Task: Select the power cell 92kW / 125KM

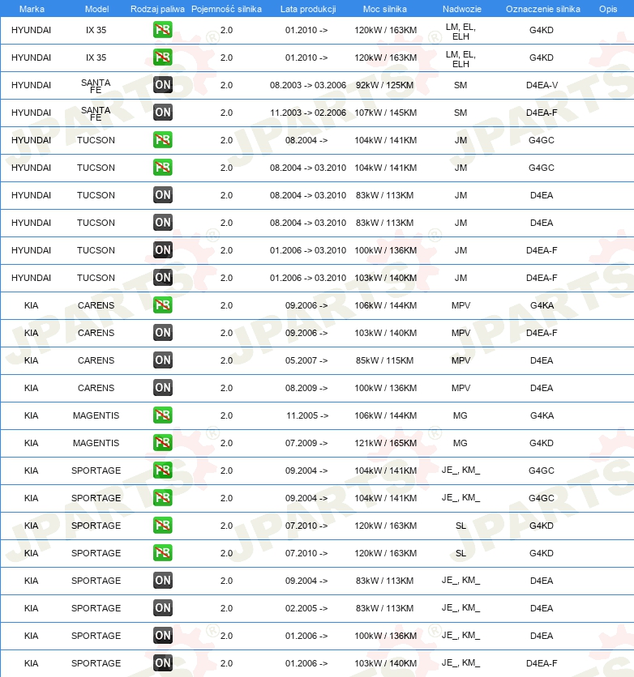Action: pos(384,85)
